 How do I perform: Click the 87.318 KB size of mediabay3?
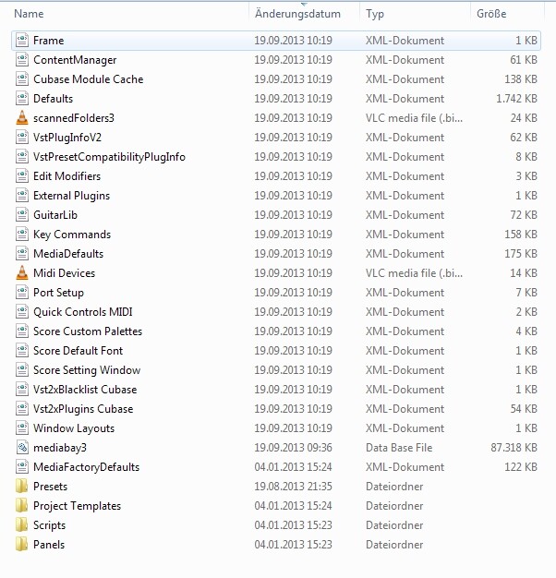click(514, 448)
